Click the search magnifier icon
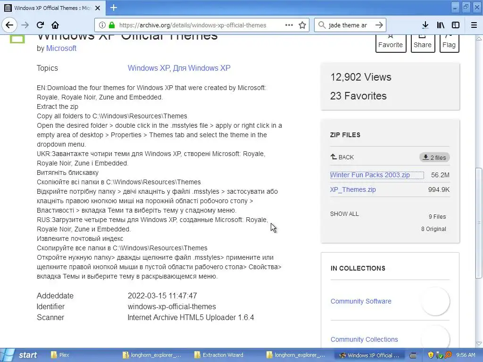This screenshot has width=483, height=362. click(322, 25)
